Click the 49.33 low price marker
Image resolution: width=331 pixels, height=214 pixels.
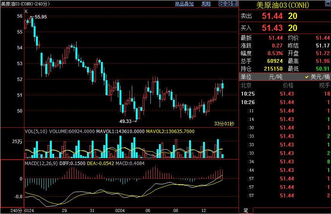125,121
